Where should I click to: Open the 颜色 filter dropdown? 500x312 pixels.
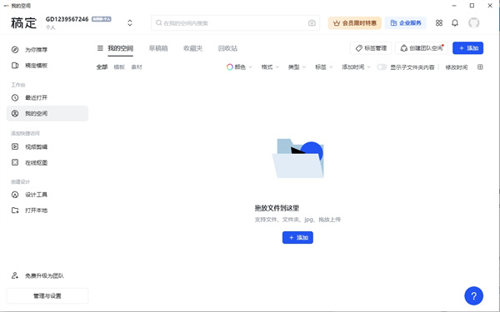[239, 67]
